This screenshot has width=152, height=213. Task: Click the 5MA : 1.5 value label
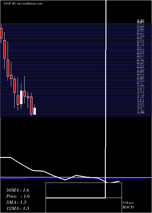pyautogui.click(x=16, y=202)
